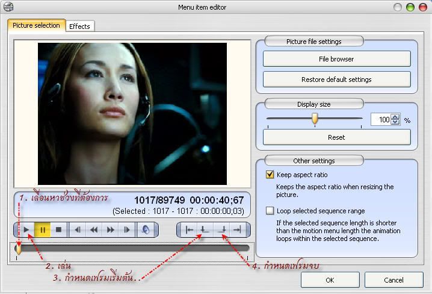Stop the video playback

(x=58, y=230)
